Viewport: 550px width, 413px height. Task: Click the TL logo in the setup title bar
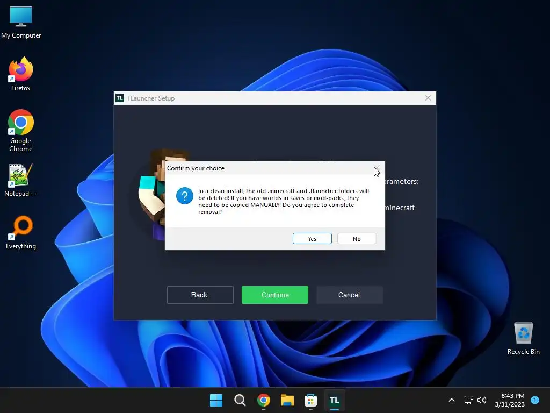120,98
